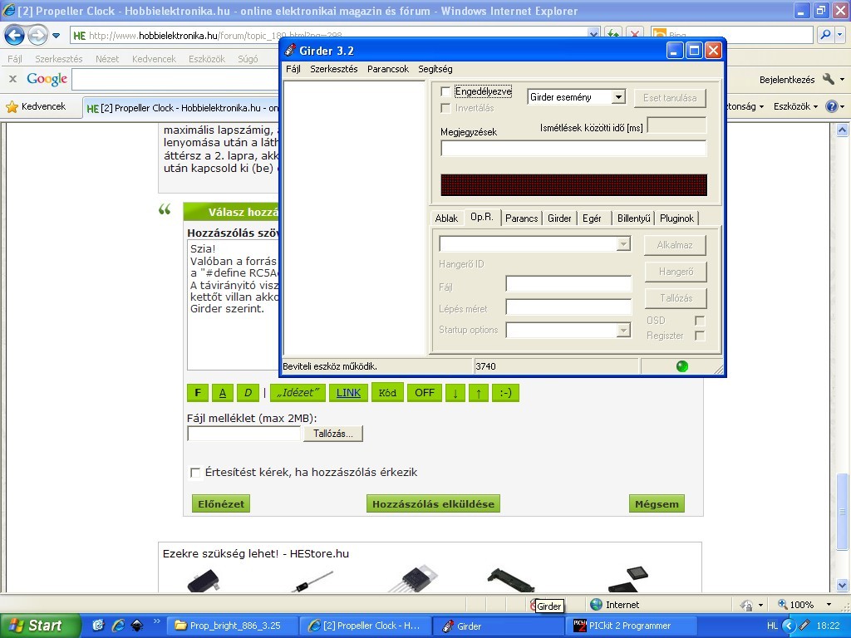Apply bold with the F formatting button
Screen dimensions: 851x638
[x=198, y=393]
